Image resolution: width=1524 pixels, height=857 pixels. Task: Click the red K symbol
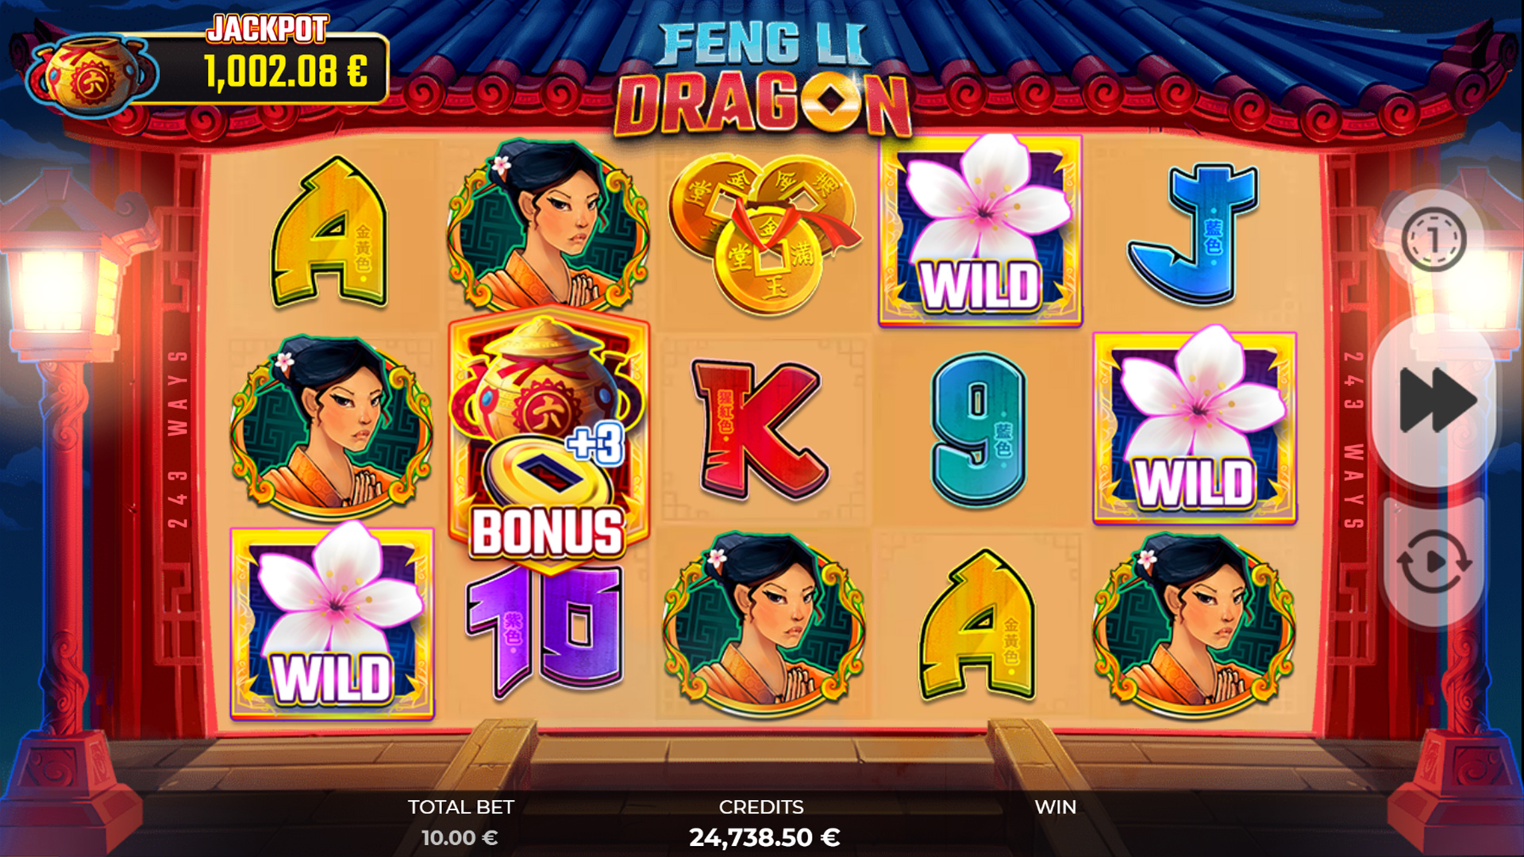[759, 428]
